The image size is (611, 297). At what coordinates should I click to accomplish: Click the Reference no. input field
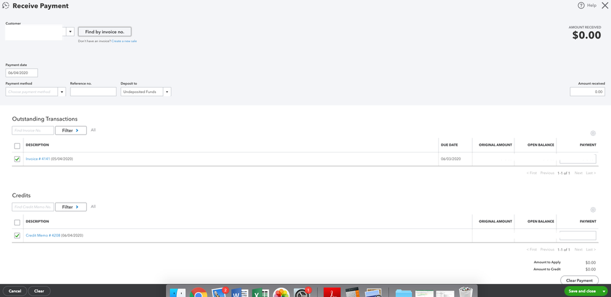[93, 92]
